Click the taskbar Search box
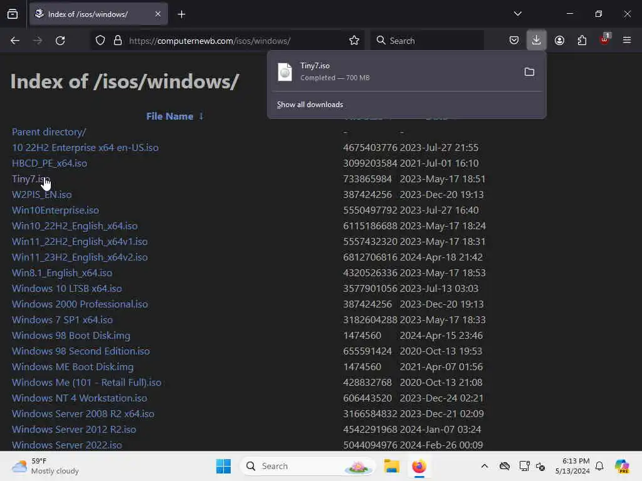This screenshot has height=481, width=642. [307, 466]
